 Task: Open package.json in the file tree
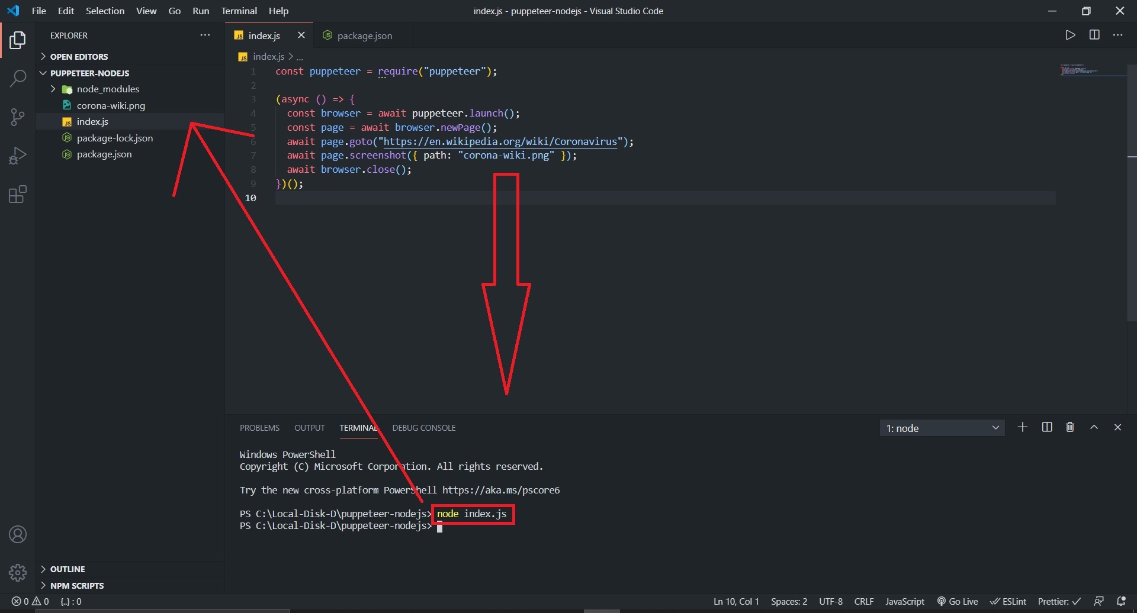104,154
